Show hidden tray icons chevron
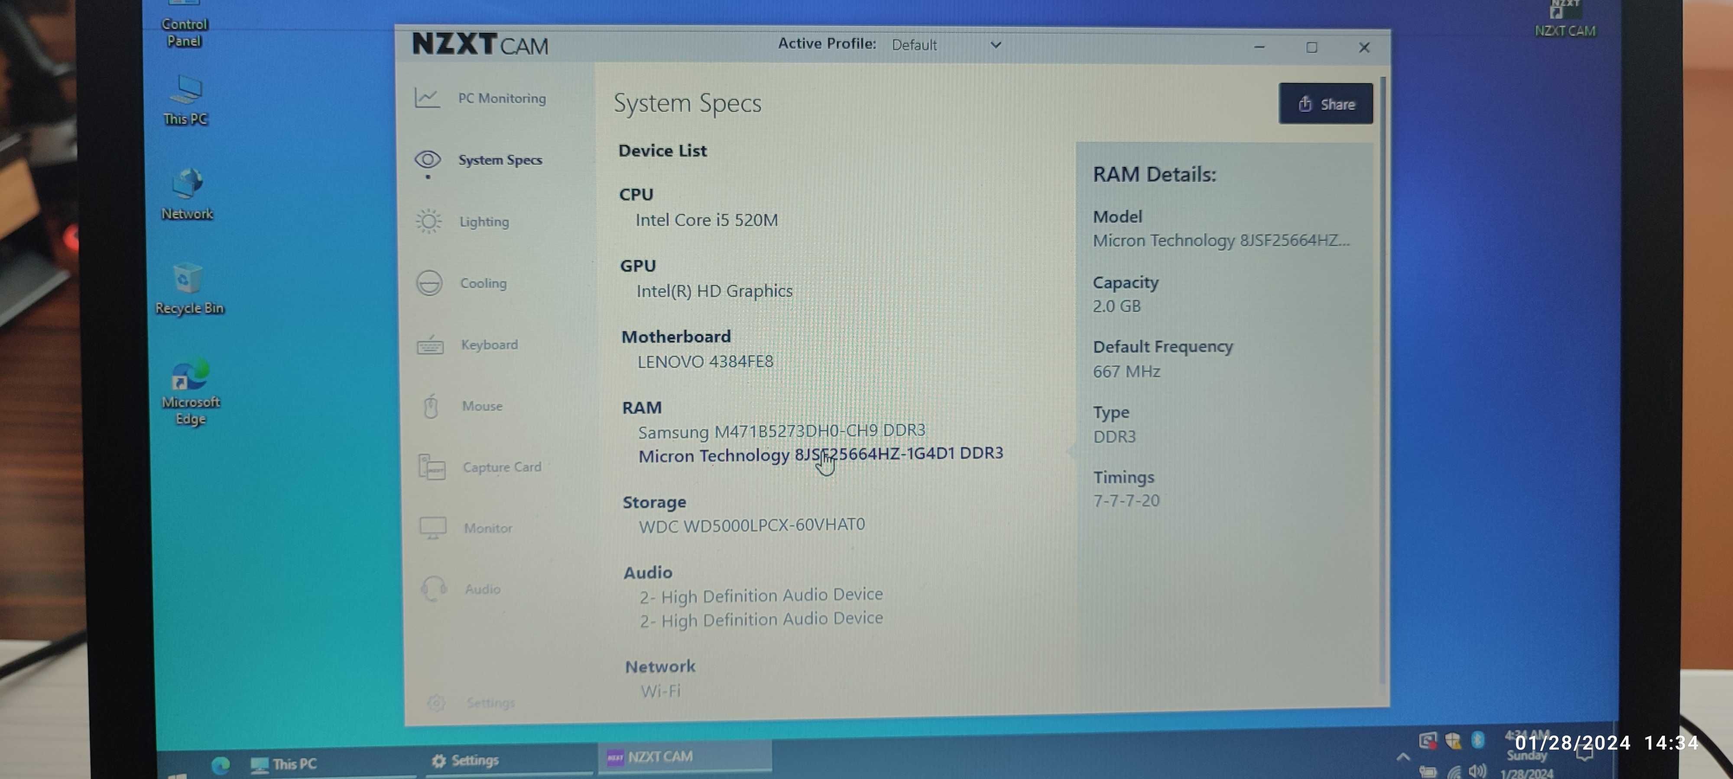1733x779 pixels. (1403, 757)
